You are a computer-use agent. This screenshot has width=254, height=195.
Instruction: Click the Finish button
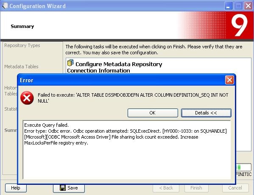(196, 188)
